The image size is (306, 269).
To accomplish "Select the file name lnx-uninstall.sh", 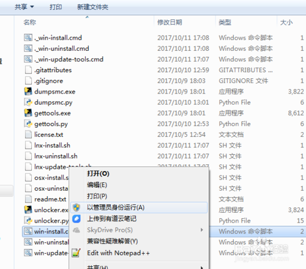I will pos(56,156).
